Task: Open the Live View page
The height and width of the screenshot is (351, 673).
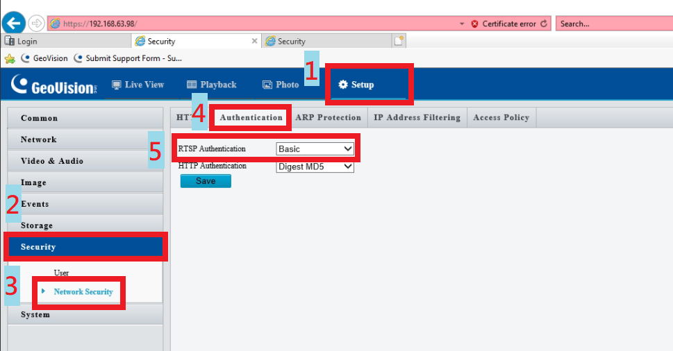Action: pyautogui.click(x=138, y=85)
